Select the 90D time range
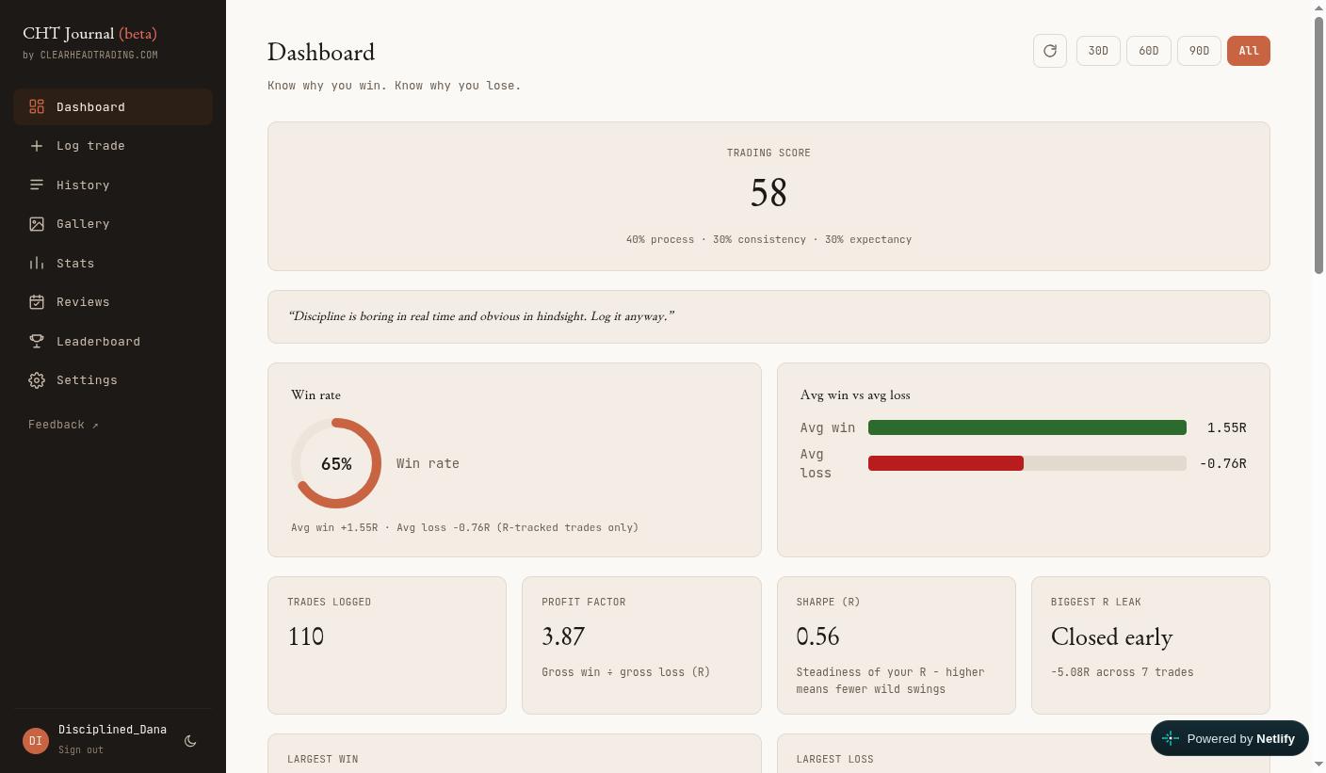Viewport: 1326px width, 773px height. [x=1199, y=51]
